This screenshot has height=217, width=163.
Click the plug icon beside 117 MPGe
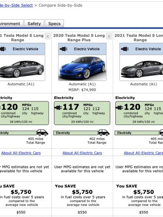point(58,108)
